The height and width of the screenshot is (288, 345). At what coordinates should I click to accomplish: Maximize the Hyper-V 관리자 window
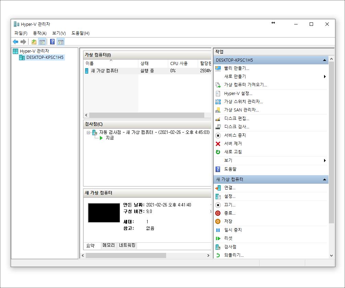[x=311, y=24]
